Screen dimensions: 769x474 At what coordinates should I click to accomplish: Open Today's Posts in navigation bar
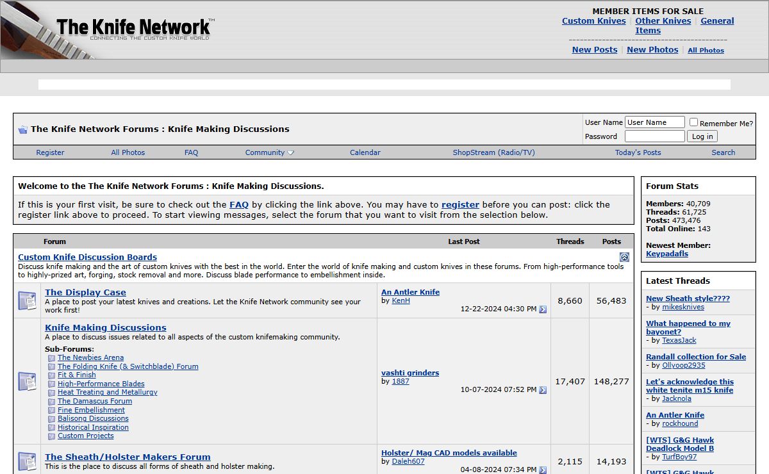pos(638,152)
